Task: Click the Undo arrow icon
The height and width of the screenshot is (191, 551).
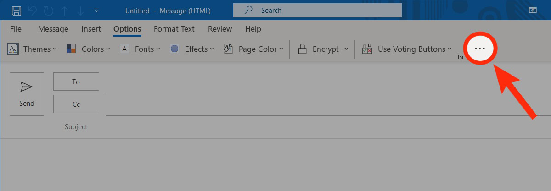Action: click(32, 10)
